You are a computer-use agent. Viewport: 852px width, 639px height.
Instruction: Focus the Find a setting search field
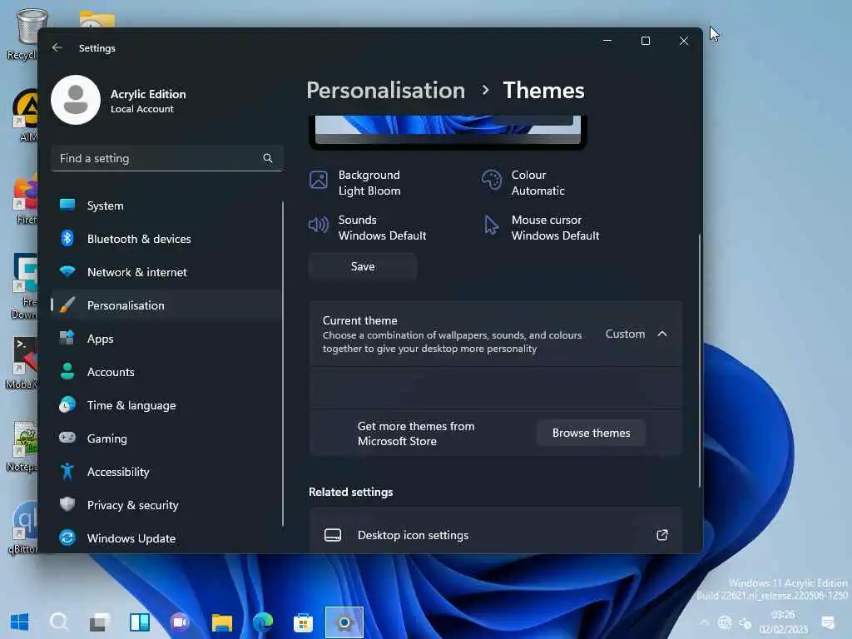pyautogui.click(x=166, y=158)
